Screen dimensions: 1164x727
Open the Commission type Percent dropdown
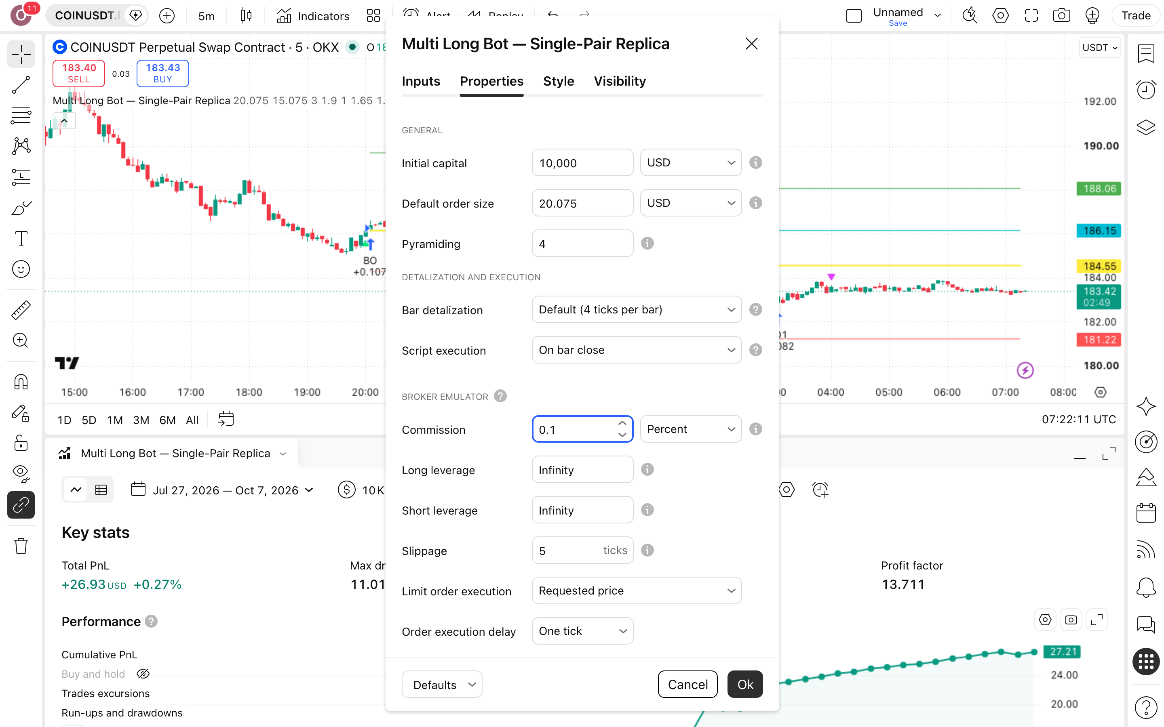pyautogui.click(x=691, y=429)
